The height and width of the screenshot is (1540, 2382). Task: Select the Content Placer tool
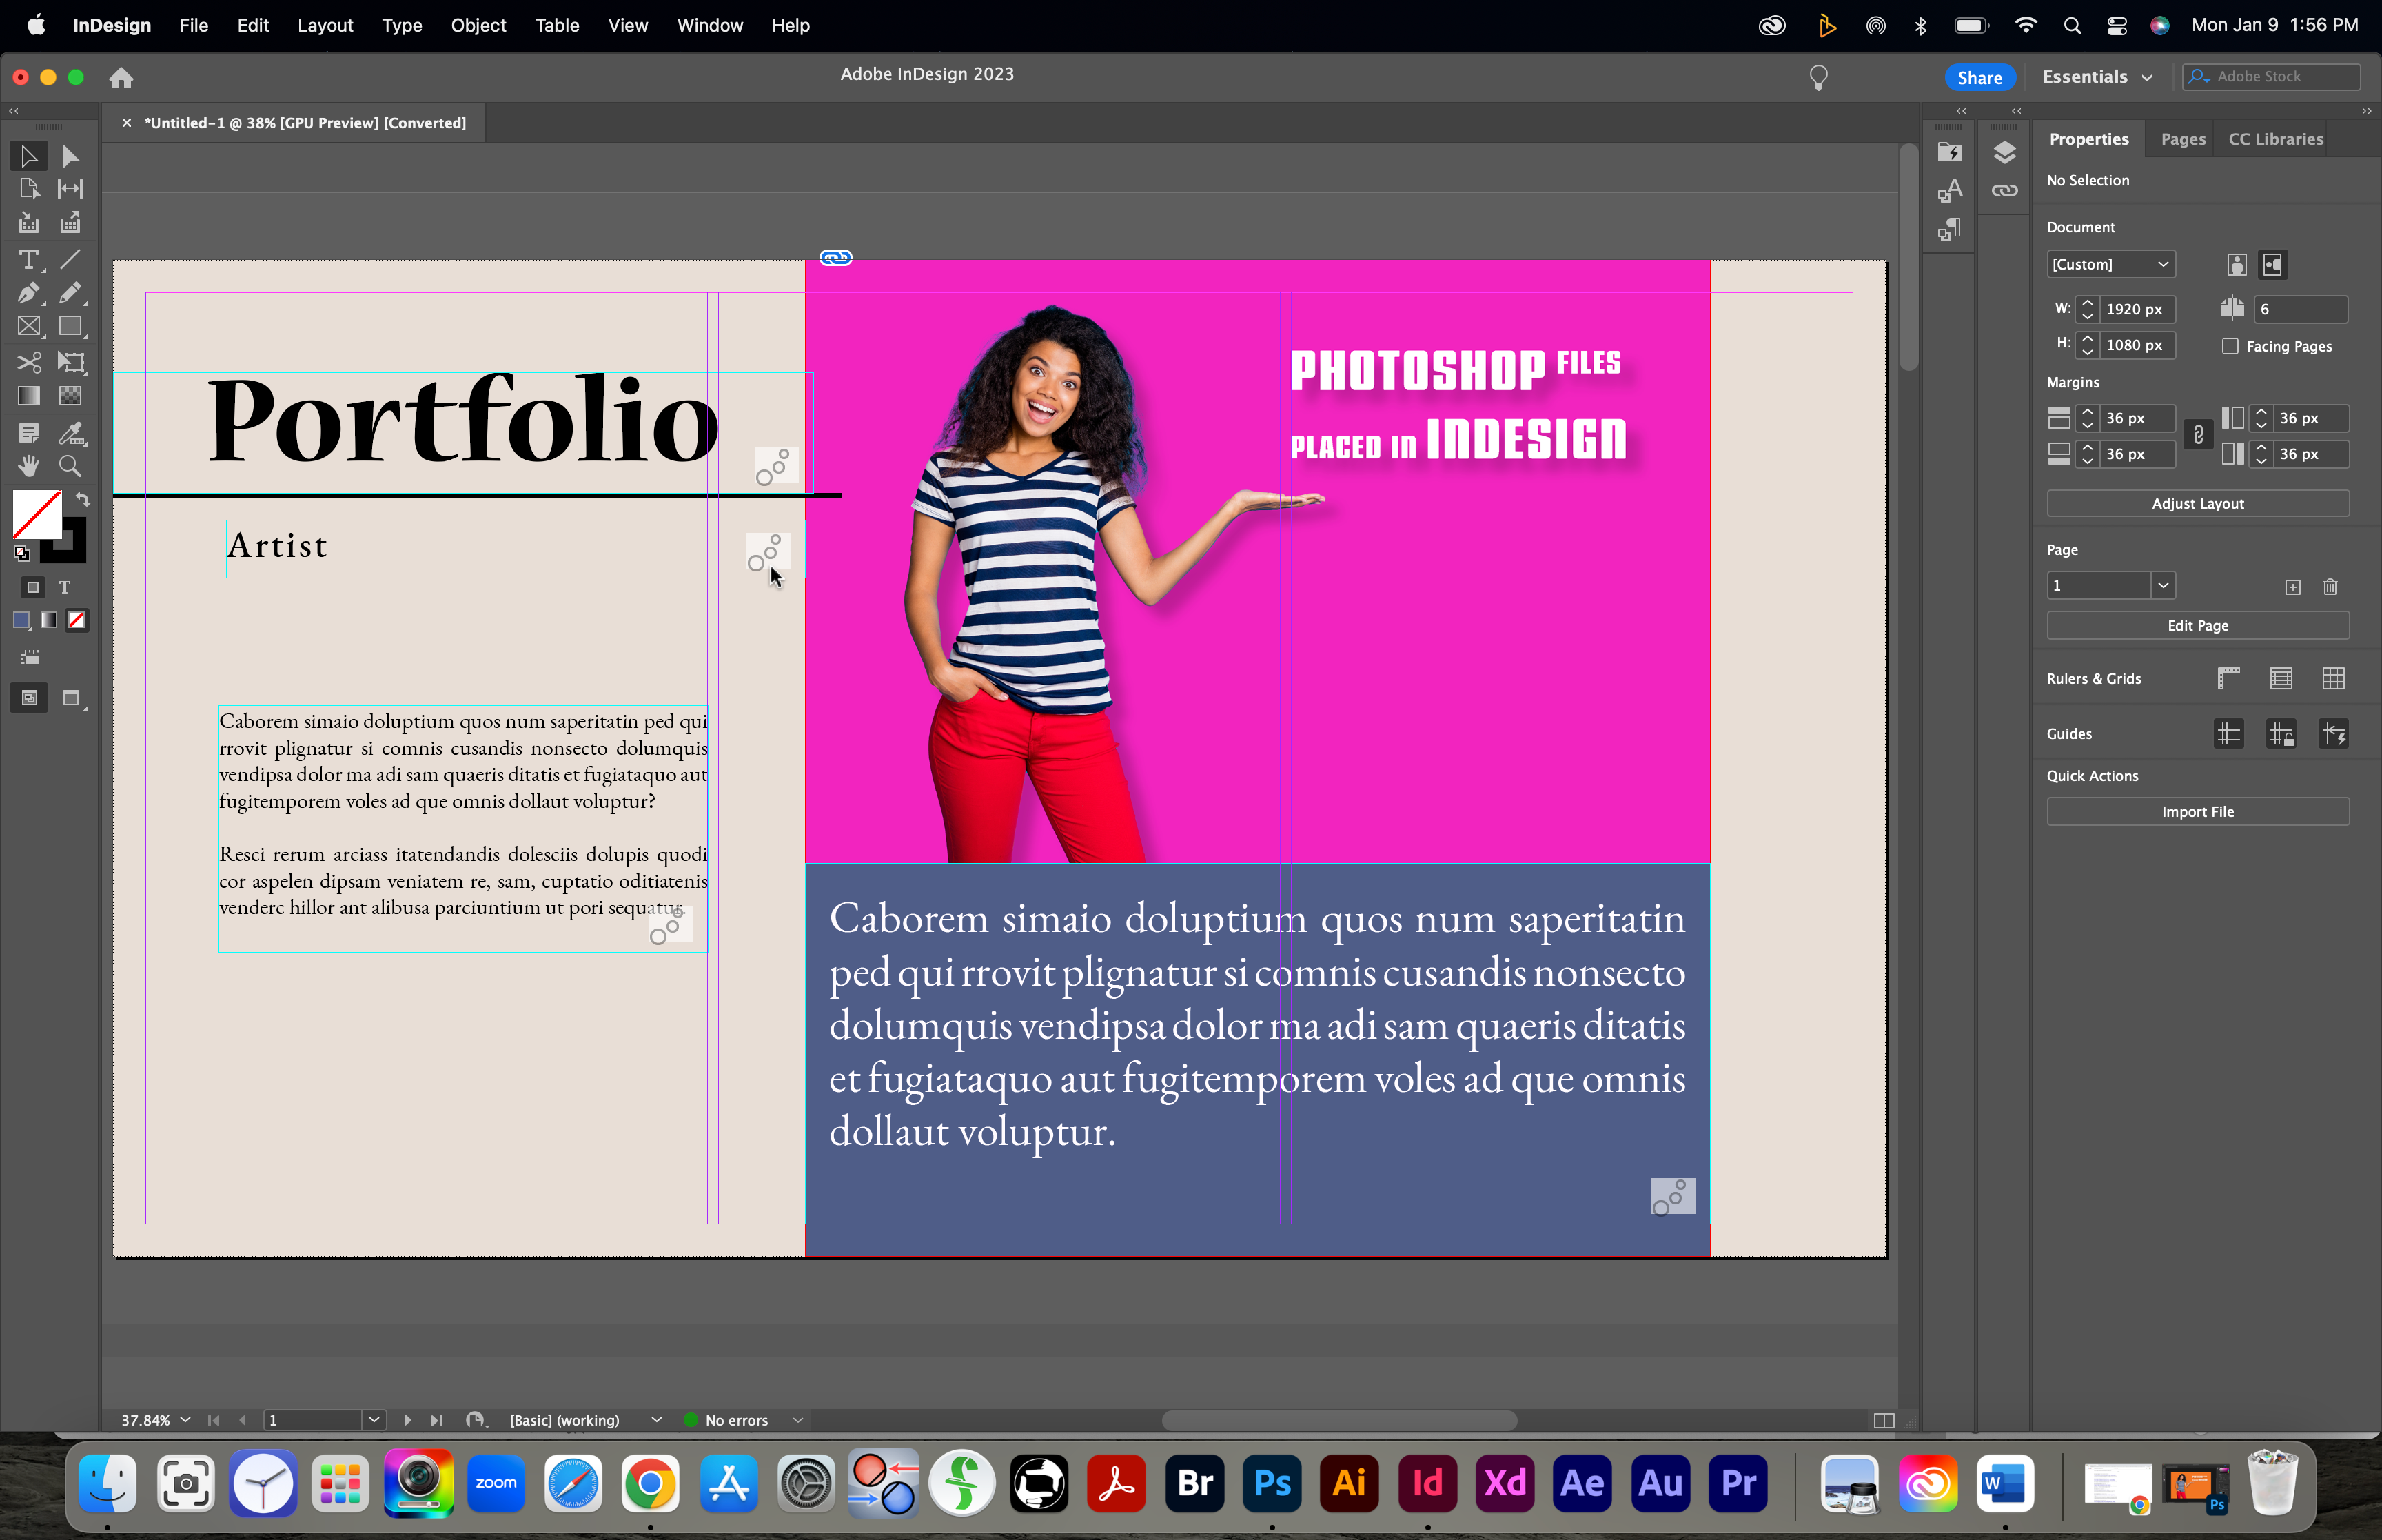(70, 223)
